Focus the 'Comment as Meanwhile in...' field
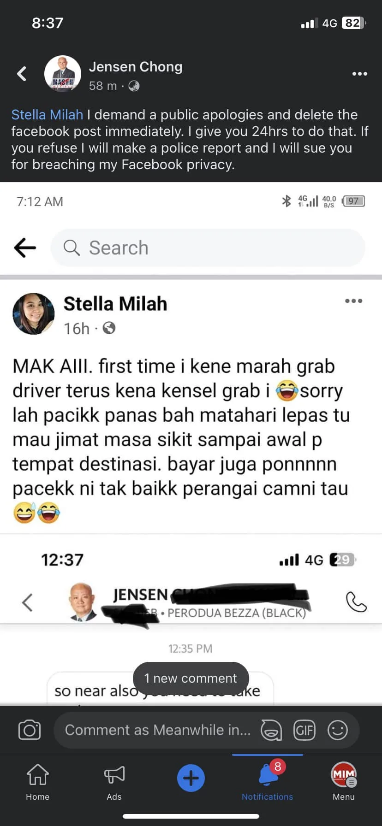The height and width of the screenshot is (826, 382). (x=158, y=730)
